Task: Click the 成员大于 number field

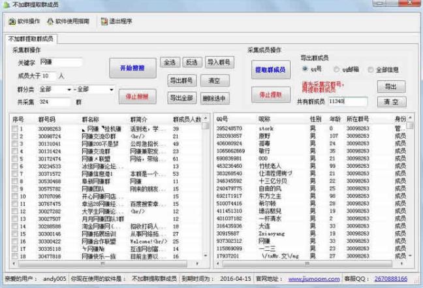Action: click(x=48, y=76)
